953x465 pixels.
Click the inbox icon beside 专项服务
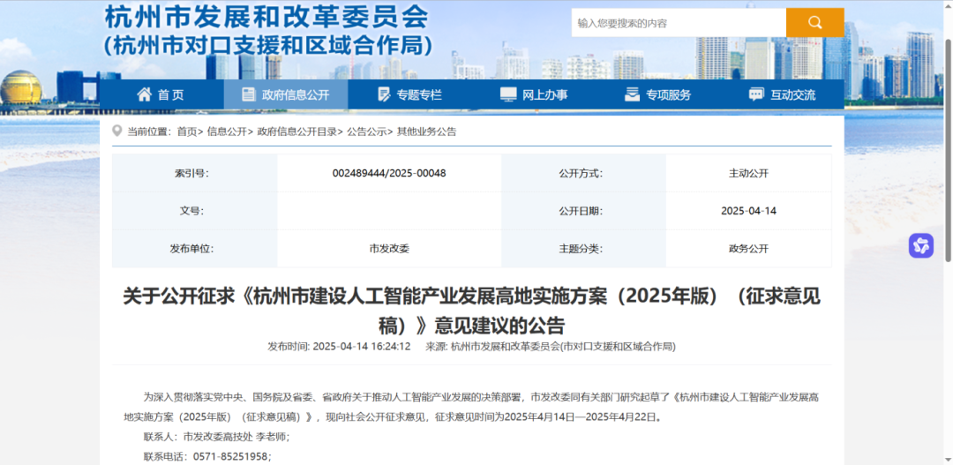632,94
